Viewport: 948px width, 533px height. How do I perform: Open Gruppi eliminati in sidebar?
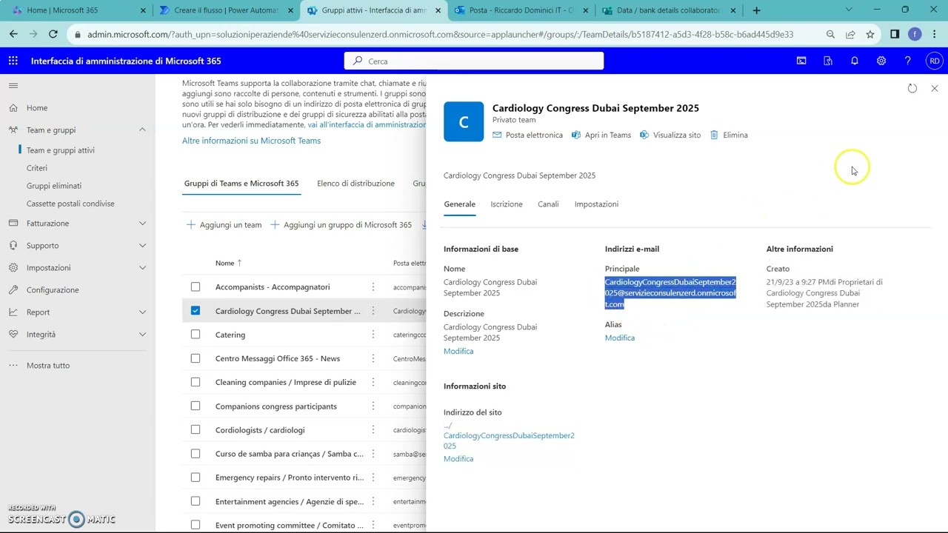click(x=54, y=186)
